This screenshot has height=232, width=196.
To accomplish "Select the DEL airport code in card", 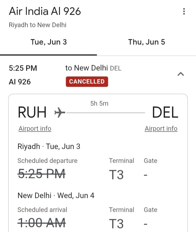I will pos(165,112).
